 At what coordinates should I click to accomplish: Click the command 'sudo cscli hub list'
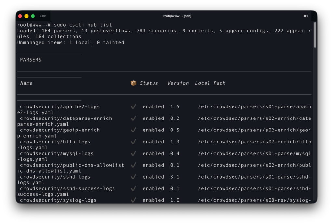click(83, 25)
